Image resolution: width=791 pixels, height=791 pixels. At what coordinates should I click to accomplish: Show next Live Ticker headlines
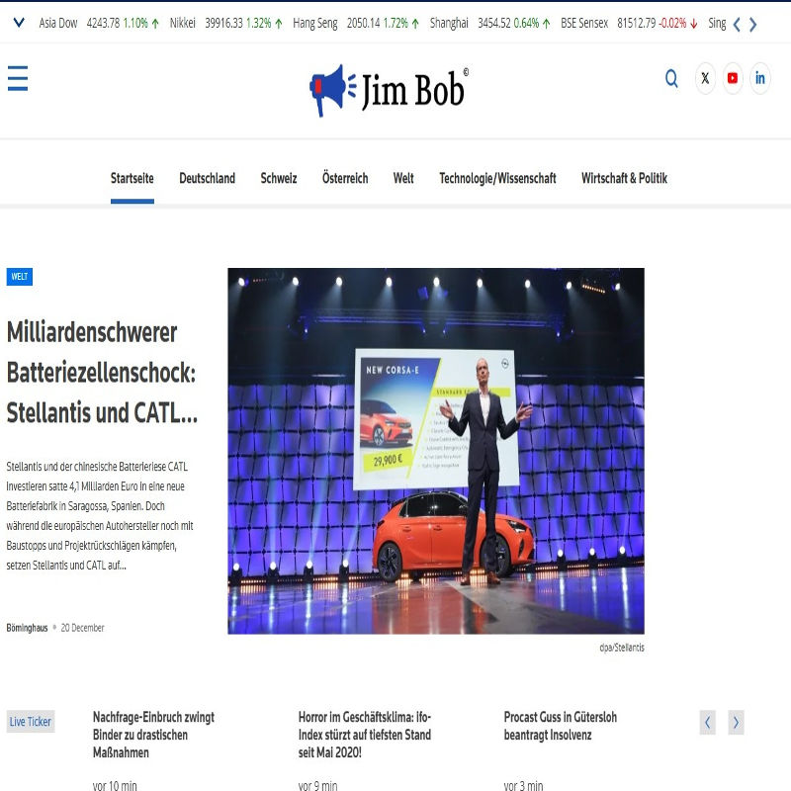736,723
